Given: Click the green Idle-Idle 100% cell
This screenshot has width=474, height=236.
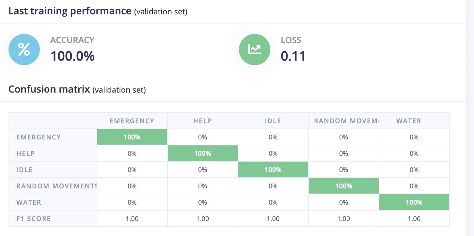Looking at the screenshot, I should (273, 170).
